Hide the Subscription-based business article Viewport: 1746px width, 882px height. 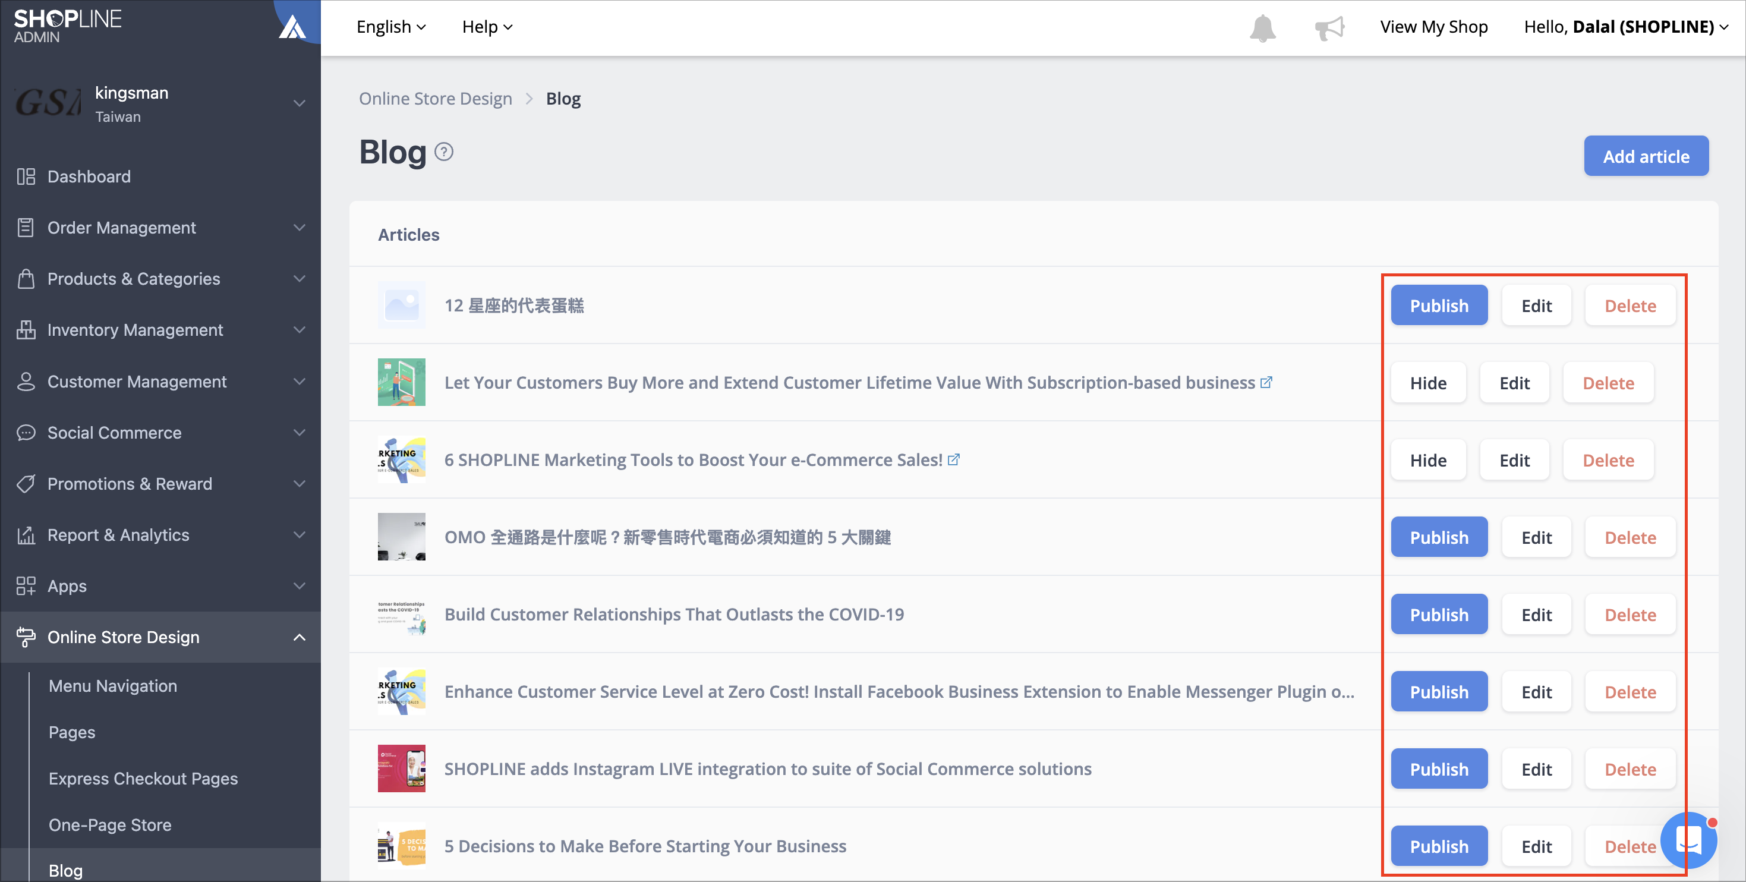pos(1428,383)
